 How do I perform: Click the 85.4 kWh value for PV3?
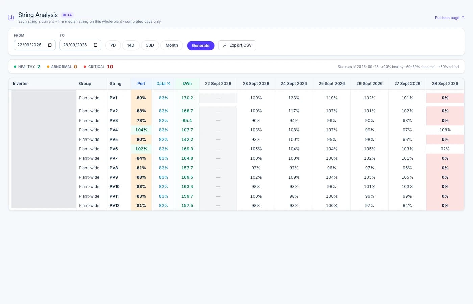tap(187, 121)
